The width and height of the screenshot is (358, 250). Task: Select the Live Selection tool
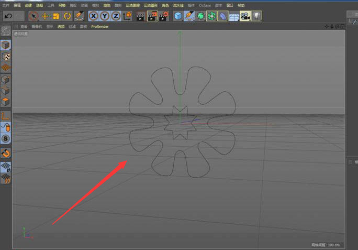click(x=33, y=16)
